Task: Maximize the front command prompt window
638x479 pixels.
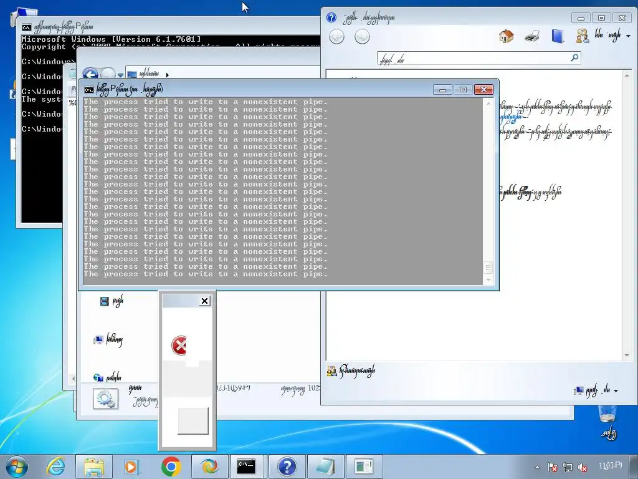Action: tap(463, 90)
